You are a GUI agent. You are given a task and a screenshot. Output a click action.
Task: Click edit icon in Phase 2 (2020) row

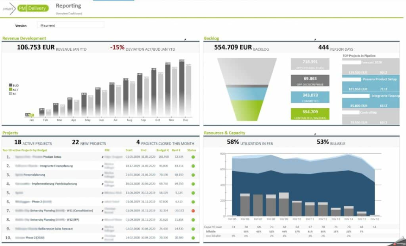[102, 238]
